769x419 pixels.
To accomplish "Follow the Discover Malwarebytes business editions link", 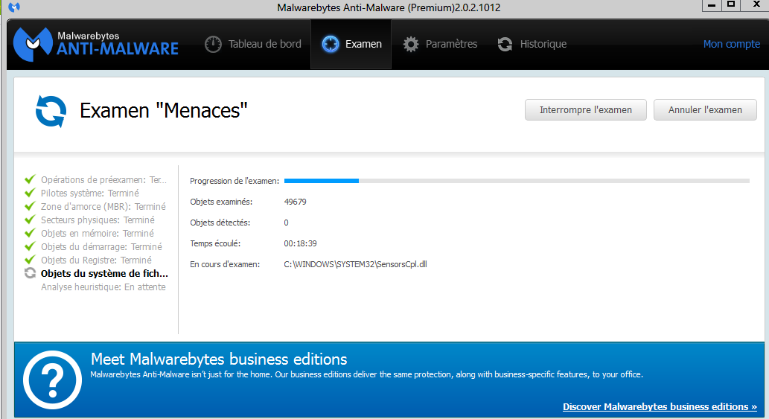I will [660, 407].
